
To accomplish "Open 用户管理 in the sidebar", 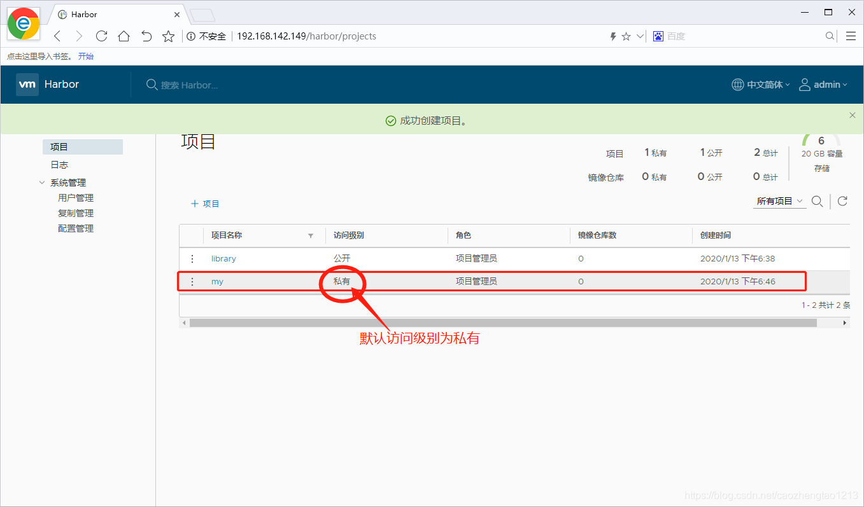I will (x=76, y=198).
